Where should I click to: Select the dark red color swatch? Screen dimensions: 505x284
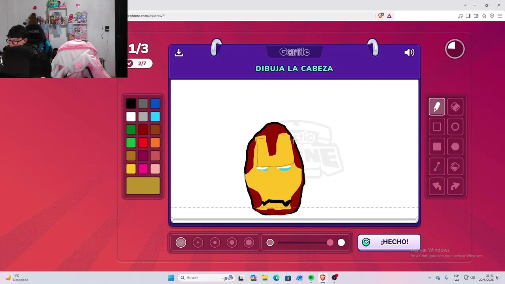click(x=143, y=129)
